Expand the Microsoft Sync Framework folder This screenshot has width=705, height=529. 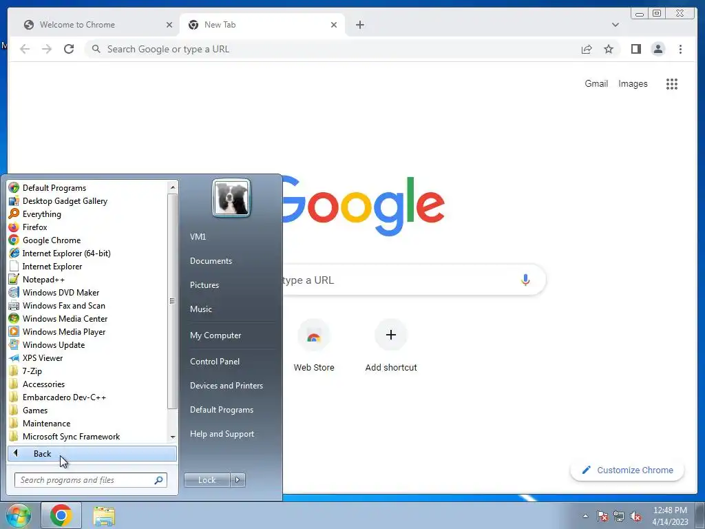[x=71, y=436]
